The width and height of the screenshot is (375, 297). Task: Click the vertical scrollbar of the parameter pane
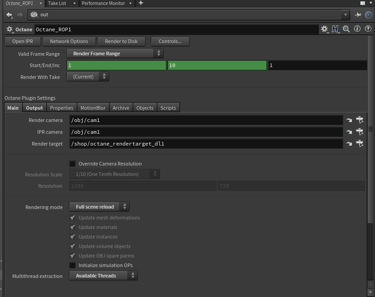click(x=370, y=129)
